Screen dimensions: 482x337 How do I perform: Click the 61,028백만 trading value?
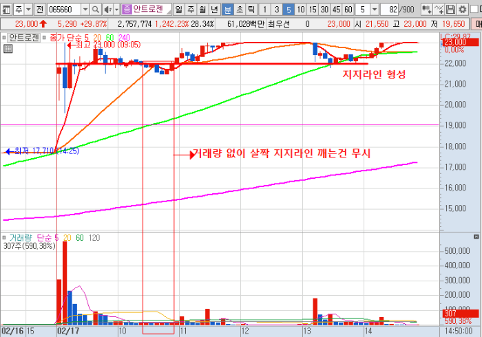pos(246,24)
